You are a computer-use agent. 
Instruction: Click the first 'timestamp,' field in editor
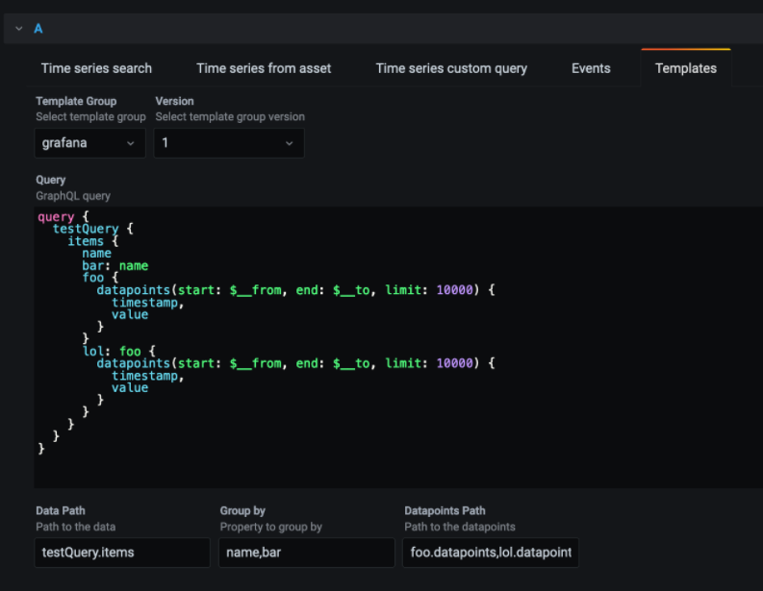(x=148, y=303)
